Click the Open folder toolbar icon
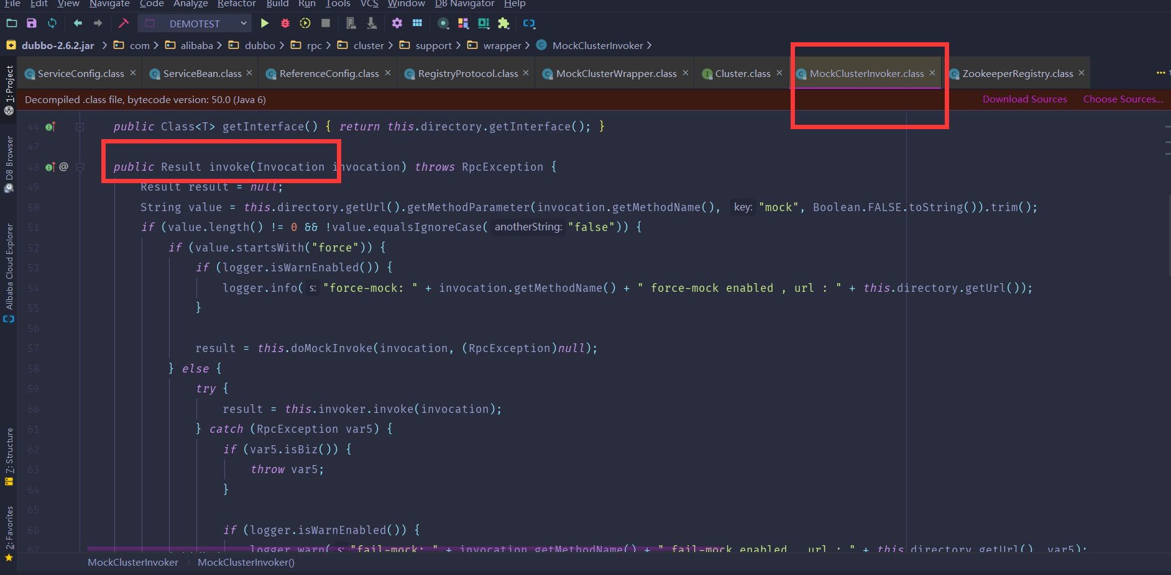This screenshot has height=575, width=1171. coord(11,24)
